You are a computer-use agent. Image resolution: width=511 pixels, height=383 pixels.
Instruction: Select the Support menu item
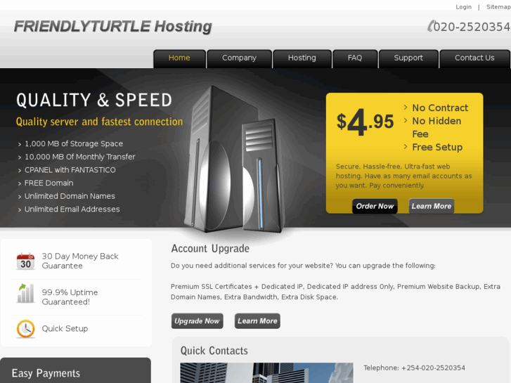408,58
